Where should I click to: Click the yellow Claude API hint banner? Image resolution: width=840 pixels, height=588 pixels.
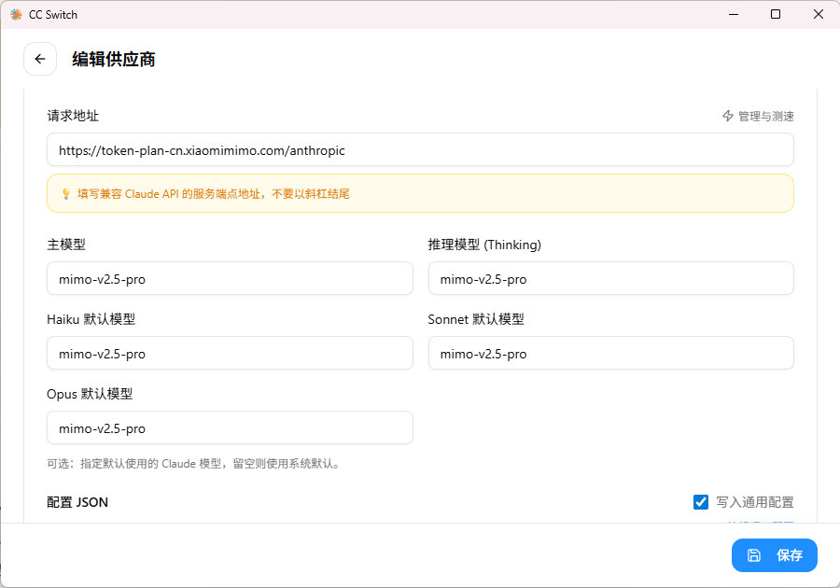(x=420, y=193)
